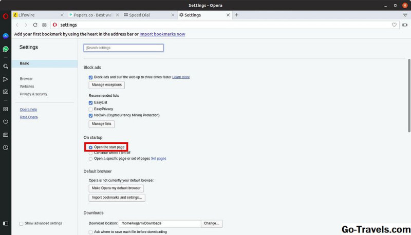Uncheck the EasyList checkbox
Image resolution: width=411 pixels, height=235 pixels.
(91, 102)
